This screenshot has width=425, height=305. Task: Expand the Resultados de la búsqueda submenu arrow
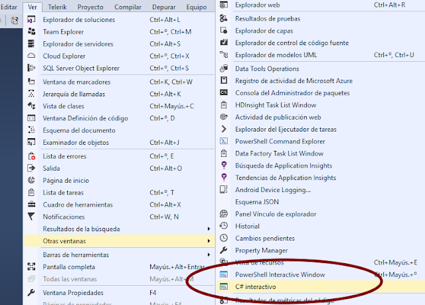click(209, 229)
